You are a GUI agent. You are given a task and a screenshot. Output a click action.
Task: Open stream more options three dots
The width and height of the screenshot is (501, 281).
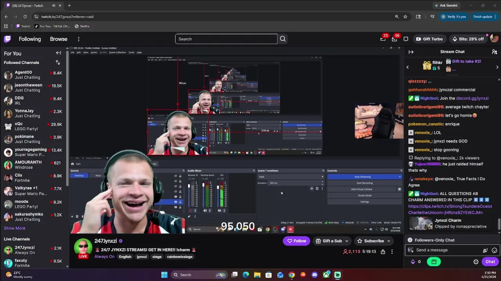392,252
